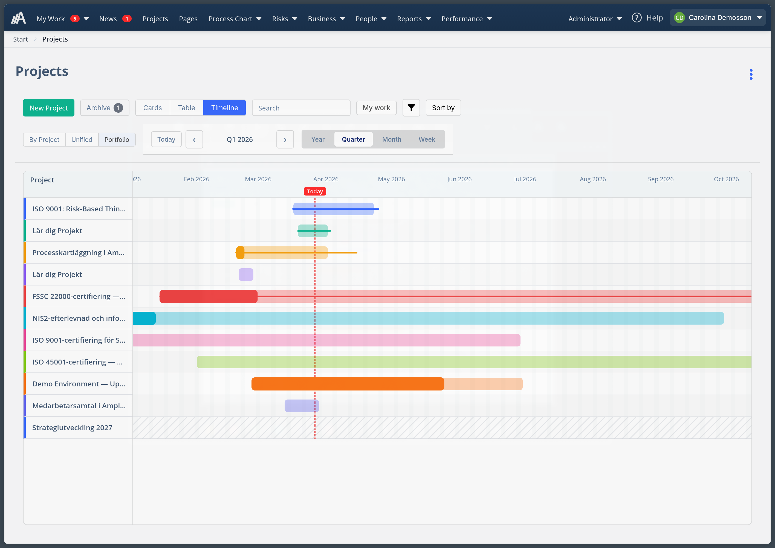Click the New Project button
775x548 pixels.
[x=48, y=108]
